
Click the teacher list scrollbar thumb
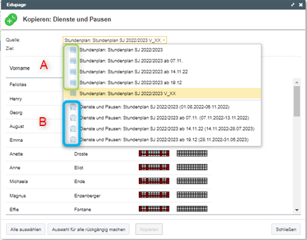297,101
